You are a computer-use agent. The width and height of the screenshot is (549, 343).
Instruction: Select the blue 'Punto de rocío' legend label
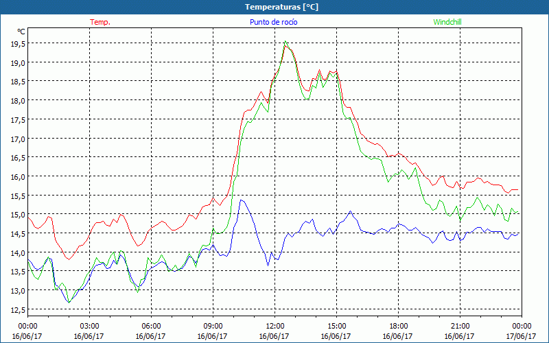tap(274, 22)
